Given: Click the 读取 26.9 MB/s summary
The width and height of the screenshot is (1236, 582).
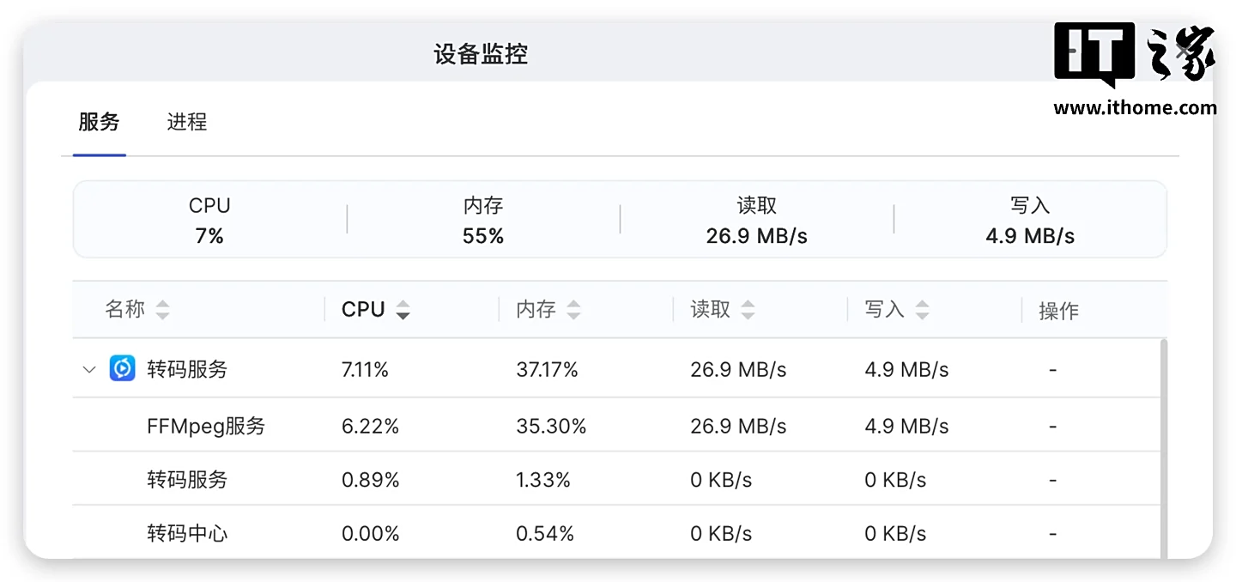Looking at the screenshot, I should 756,221.
